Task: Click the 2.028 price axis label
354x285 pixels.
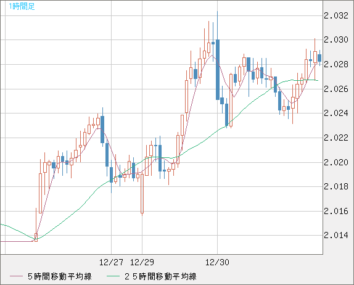Action: point(336,64)
